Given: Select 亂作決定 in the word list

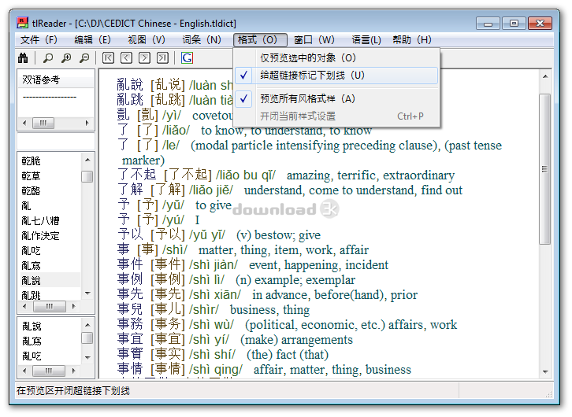Looking at the screenshot, I should pyautogui.click(x=40, y=235).
